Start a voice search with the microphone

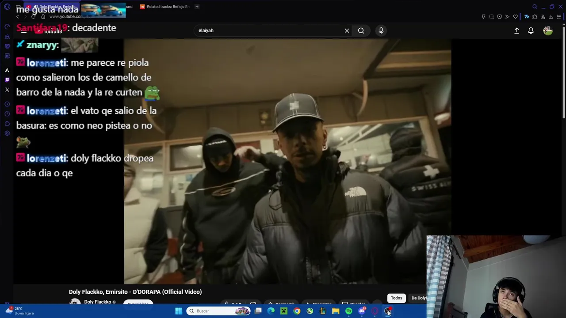click(381, 30)
